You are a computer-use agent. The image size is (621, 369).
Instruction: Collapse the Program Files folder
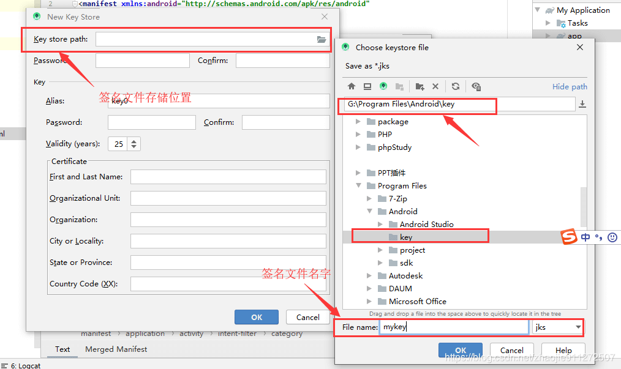click(358, 186)
